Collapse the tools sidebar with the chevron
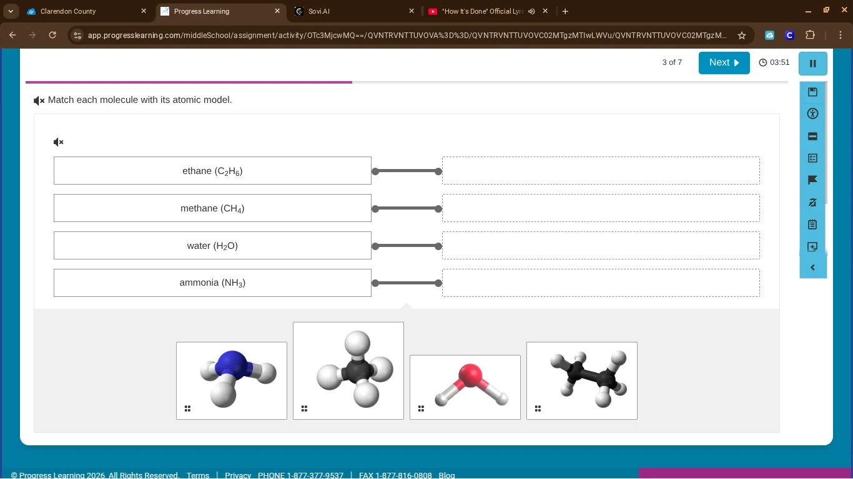The height and width of the screenshot is (479, 853). click(x=812, y=267)
